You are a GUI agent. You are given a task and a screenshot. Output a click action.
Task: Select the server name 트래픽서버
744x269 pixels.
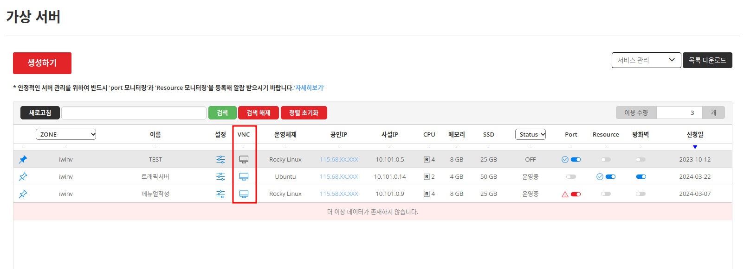[x=155, y=176]
